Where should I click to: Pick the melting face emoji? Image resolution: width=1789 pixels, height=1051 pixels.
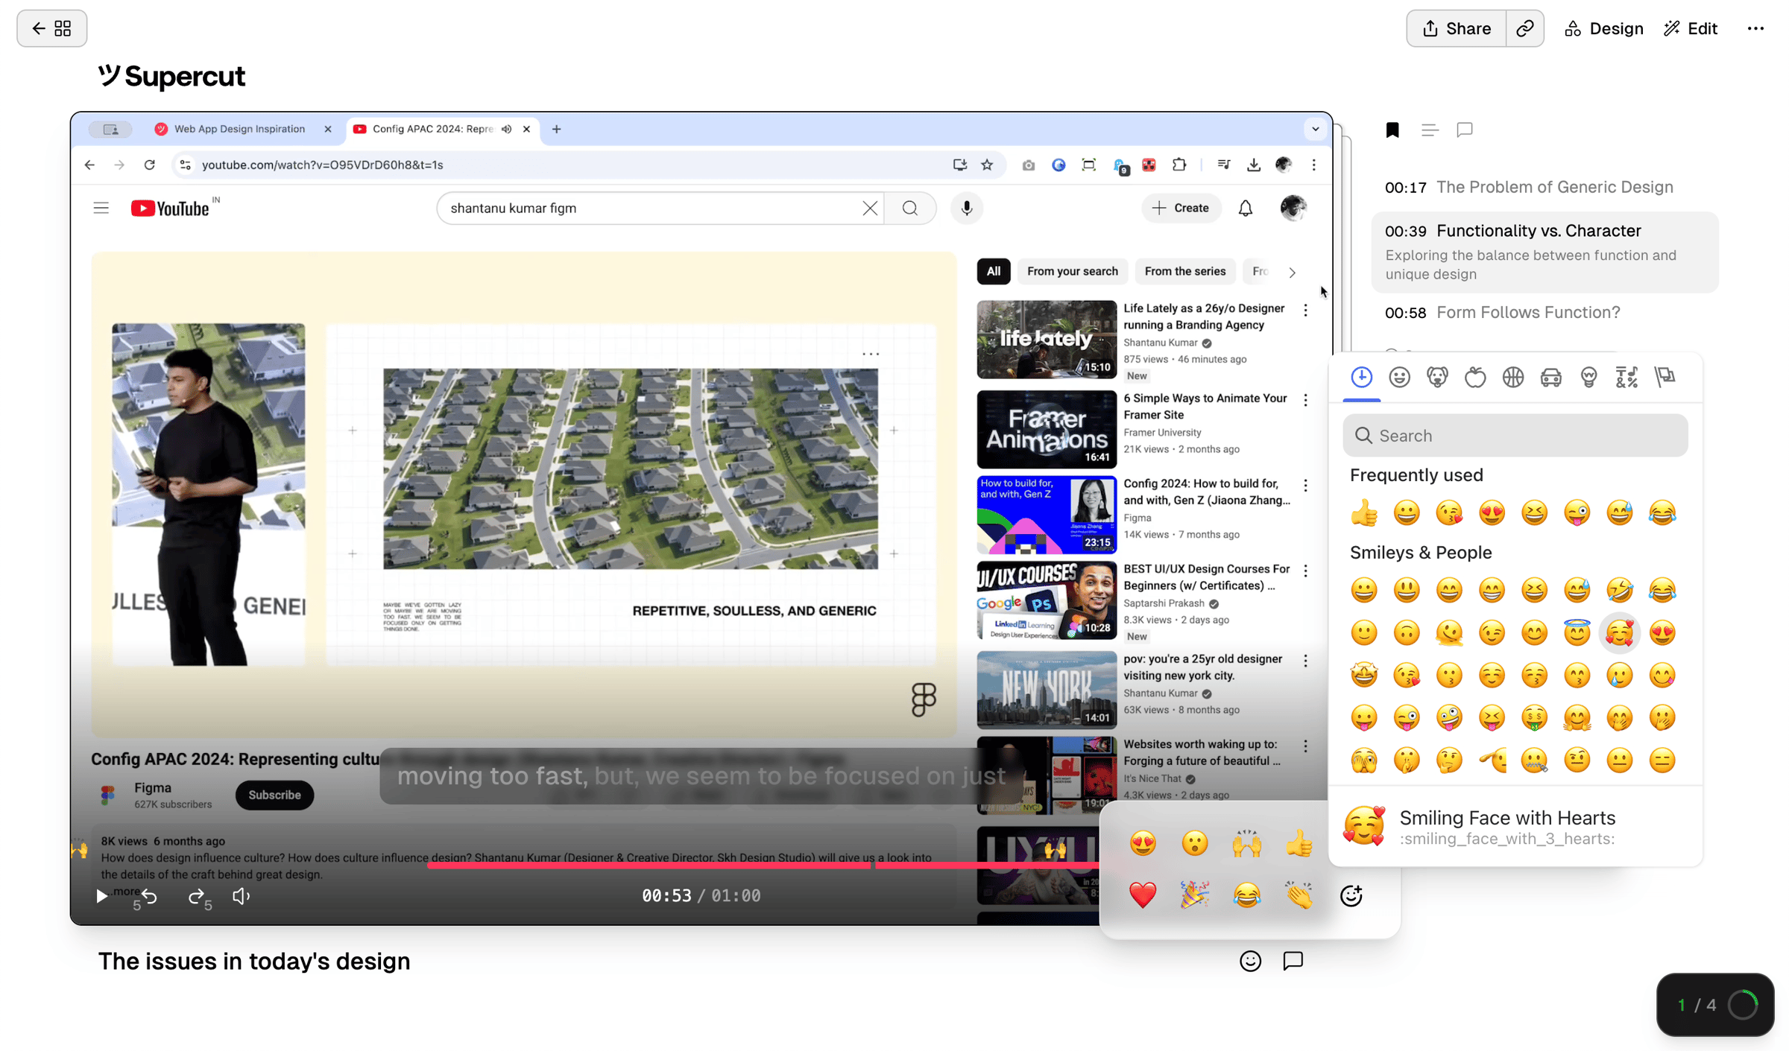[x=1449, y=633]
